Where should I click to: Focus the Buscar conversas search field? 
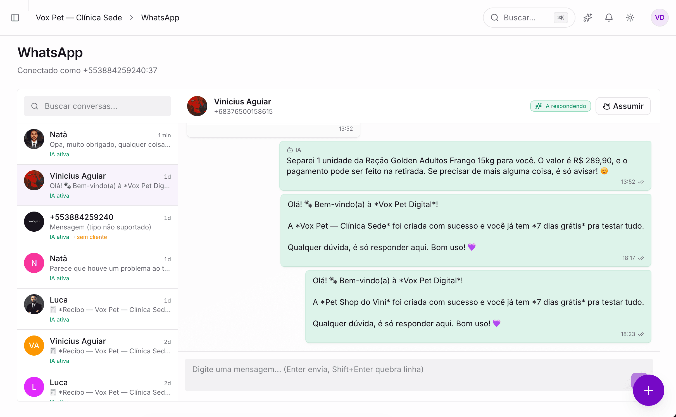pyautogui.click(x=97, y=106)
